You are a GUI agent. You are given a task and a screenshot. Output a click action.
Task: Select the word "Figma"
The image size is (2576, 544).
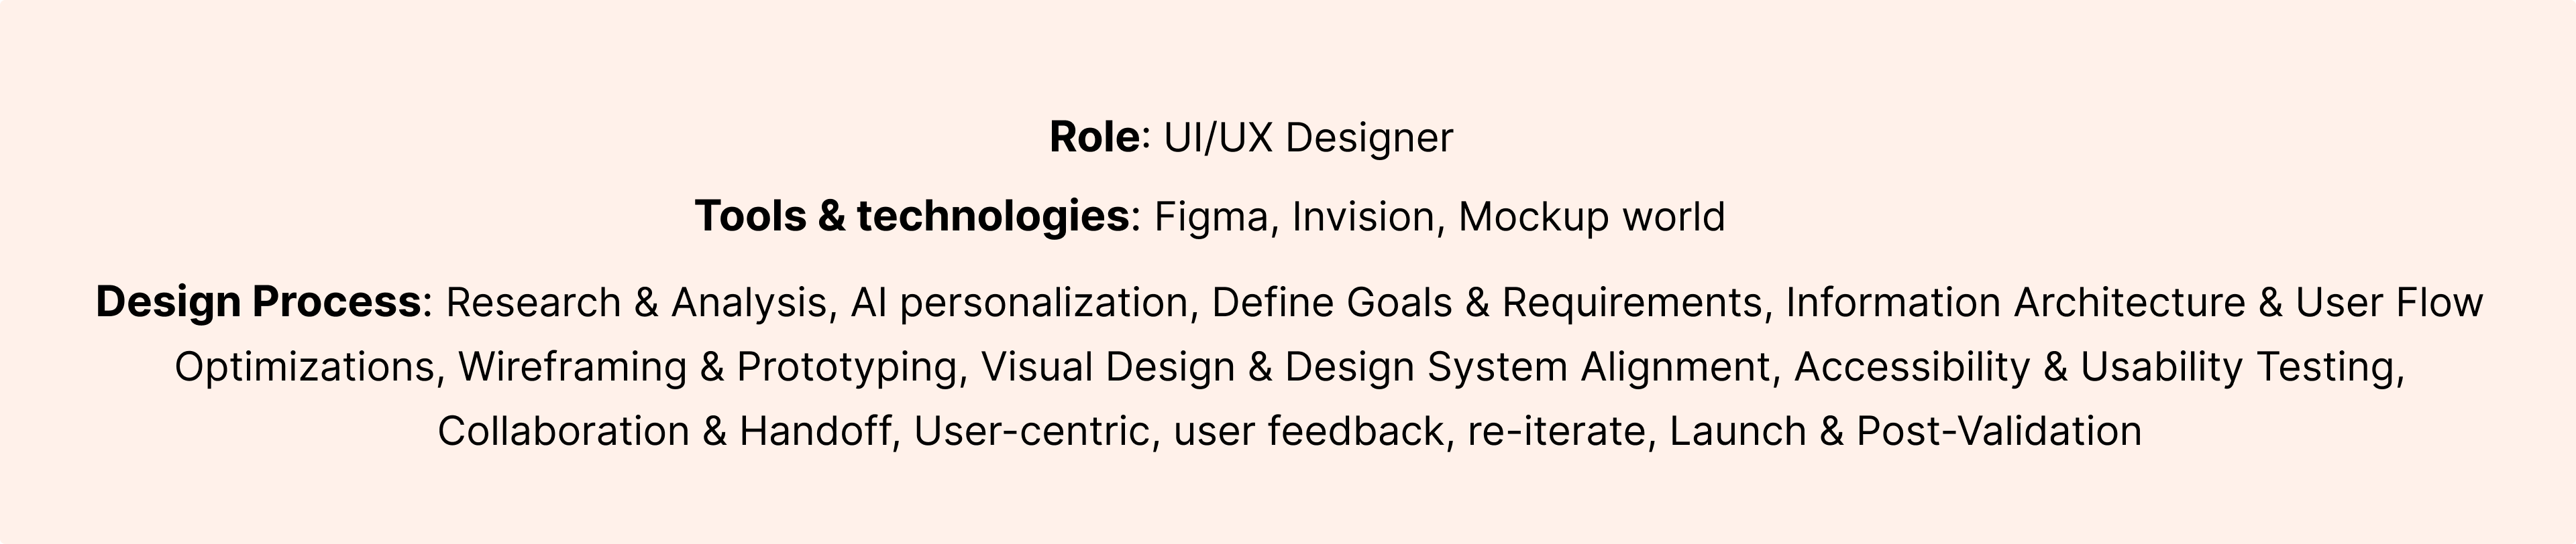point(1210,216)
